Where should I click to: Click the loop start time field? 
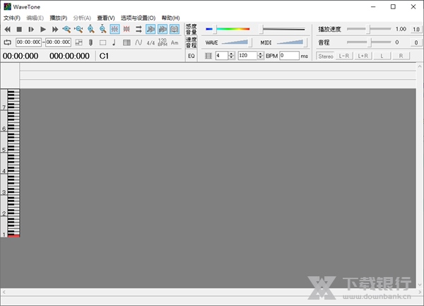click(29, 42)
